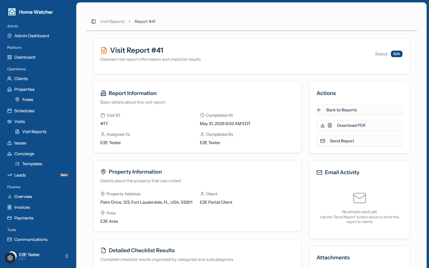Click the E2E Portal Client name
The width and height of the screenshot is (429, 268).
click(216, 202)
